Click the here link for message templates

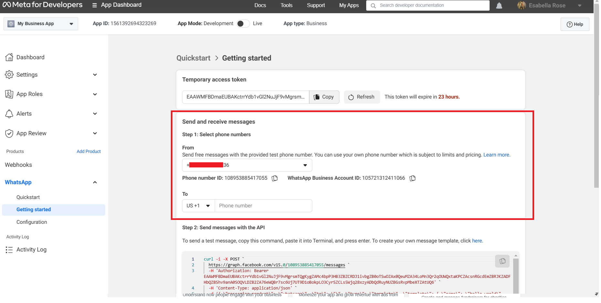pyautogui.click(x=477, y=241)
